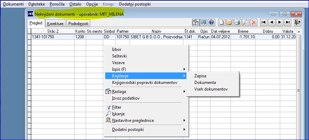Click the red X delete icon
The width and height of the screenshot is (309, 140).
[x=253, y=23]
